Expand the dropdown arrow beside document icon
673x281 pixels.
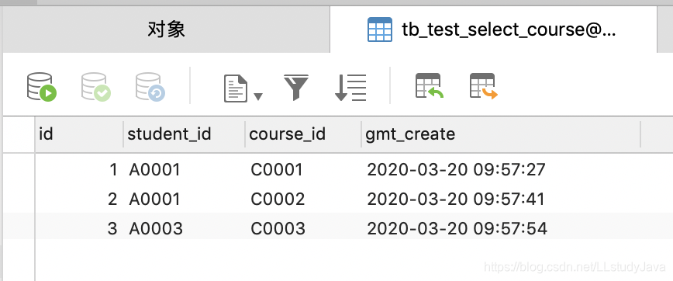pos(258,96)
